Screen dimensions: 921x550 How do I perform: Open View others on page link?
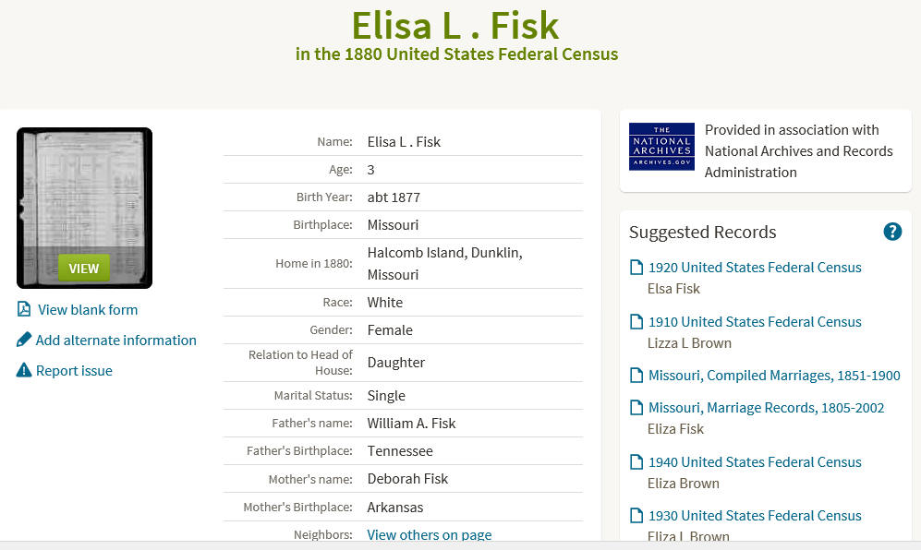tap(430, 534)
